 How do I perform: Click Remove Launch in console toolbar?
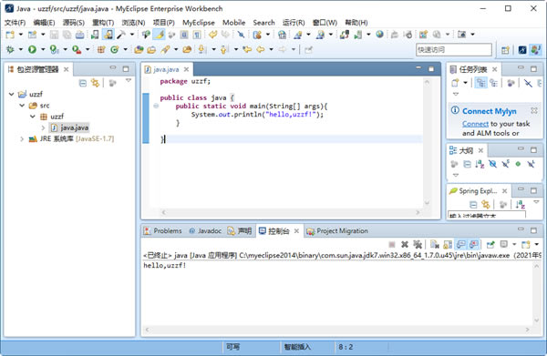coord(405,244)
